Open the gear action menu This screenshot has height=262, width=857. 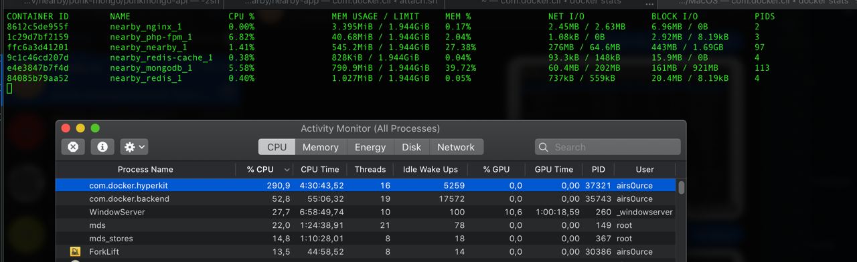(x=134, y=147)
